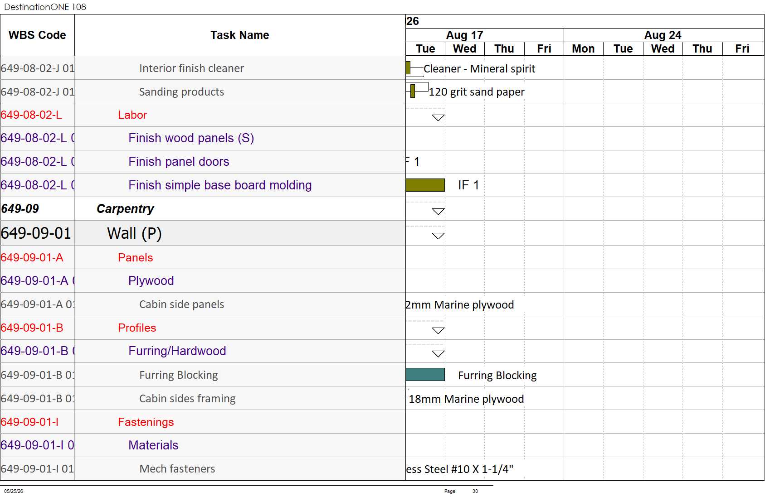Image resolution: width=765 pixels, height=497 pixels.
Task: Click the Page 30 footer text
Action: (x=461, y=491)
